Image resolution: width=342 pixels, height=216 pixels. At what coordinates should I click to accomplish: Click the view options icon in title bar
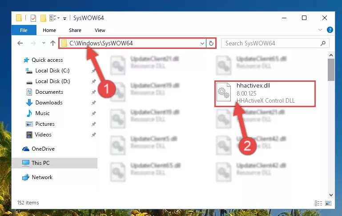coord(53,18)
